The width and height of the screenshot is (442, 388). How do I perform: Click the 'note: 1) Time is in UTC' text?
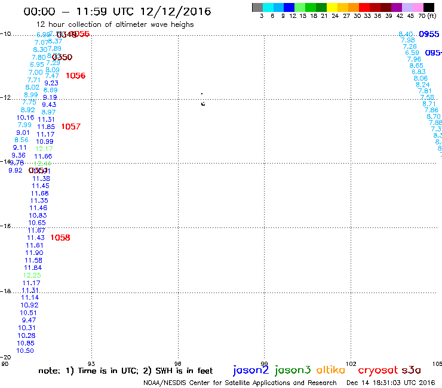click(x=88, y=371)
